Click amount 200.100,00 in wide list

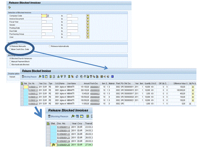[x=85, y=90]
